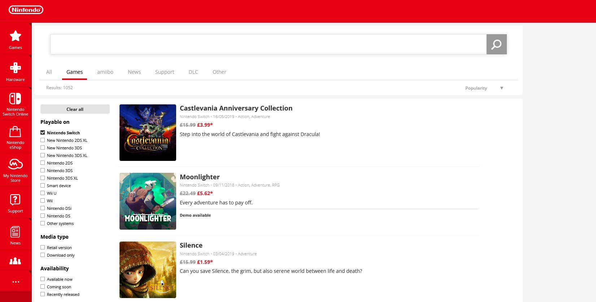Select the Games tab
The height and width of the screenshot is (302, 596).
pyautogui.click(x=75, y=72)
